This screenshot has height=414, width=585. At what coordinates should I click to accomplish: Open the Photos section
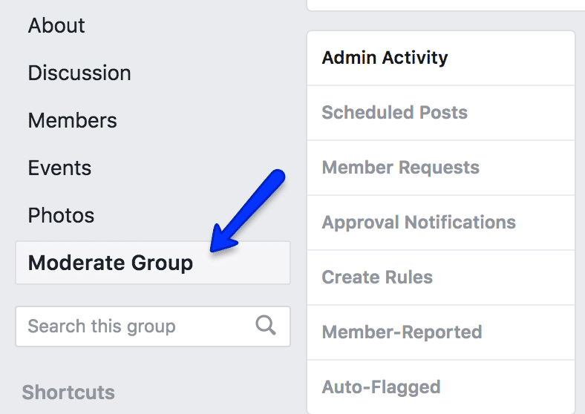(x=61, y=215)
